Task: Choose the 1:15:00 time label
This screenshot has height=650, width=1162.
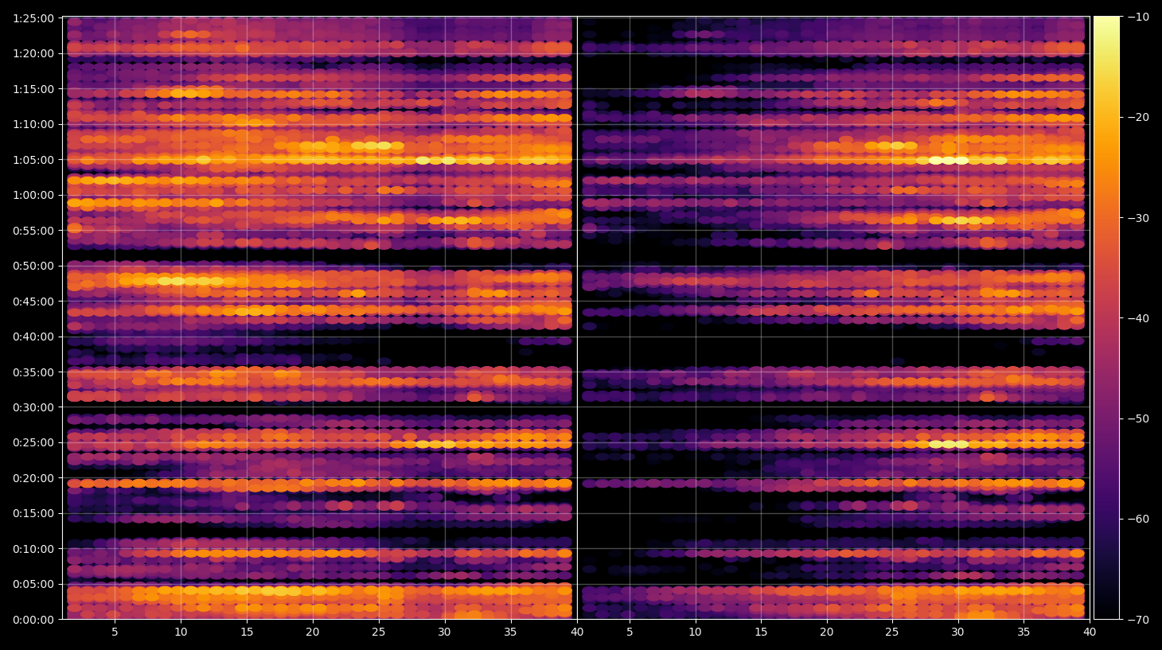Action: click(33, 89)
